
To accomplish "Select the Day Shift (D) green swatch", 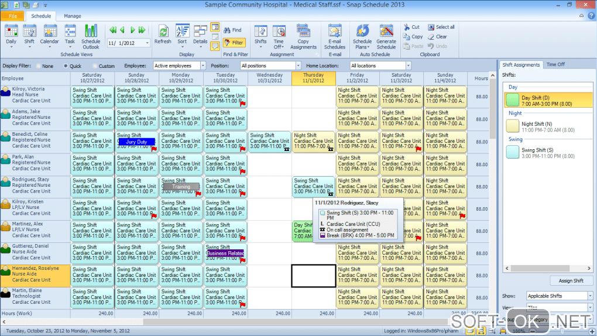I will pyautogui.click(x=513, y=100).
